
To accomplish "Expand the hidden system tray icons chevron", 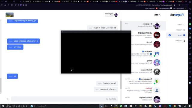I will pyautogui.click(x=29, y=106).
